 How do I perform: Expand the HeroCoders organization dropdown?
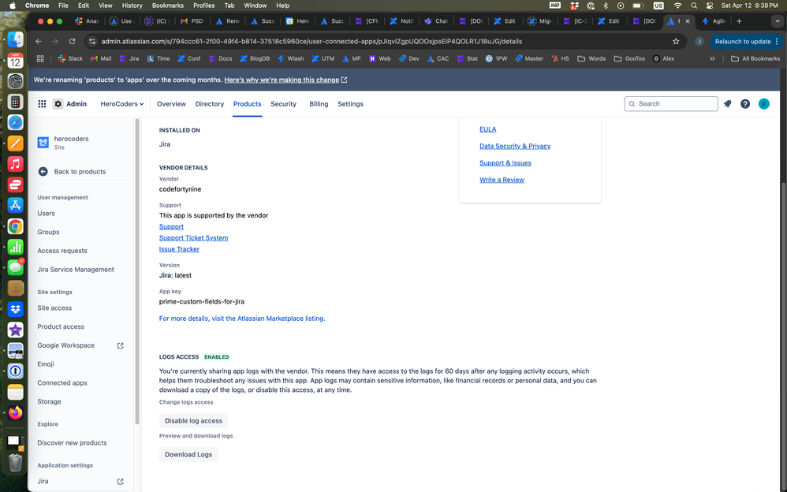[124, 103]
